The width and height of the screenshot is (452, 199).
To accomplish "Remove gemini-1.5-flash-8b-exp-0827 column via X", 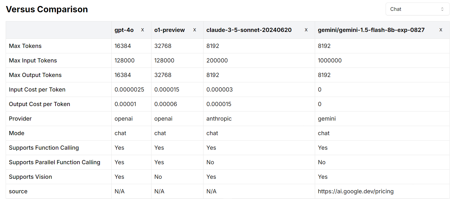I will pyautogui.click(x=441, y=30).
